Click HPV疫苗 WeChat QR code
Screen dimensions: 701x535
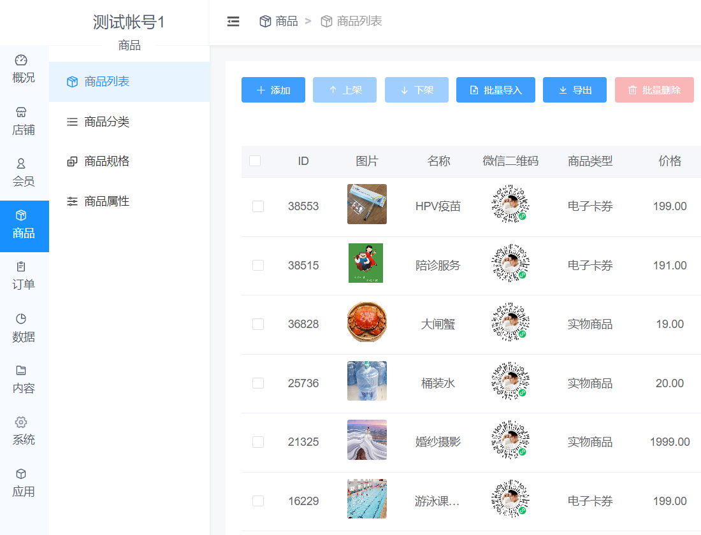point(510,204)
